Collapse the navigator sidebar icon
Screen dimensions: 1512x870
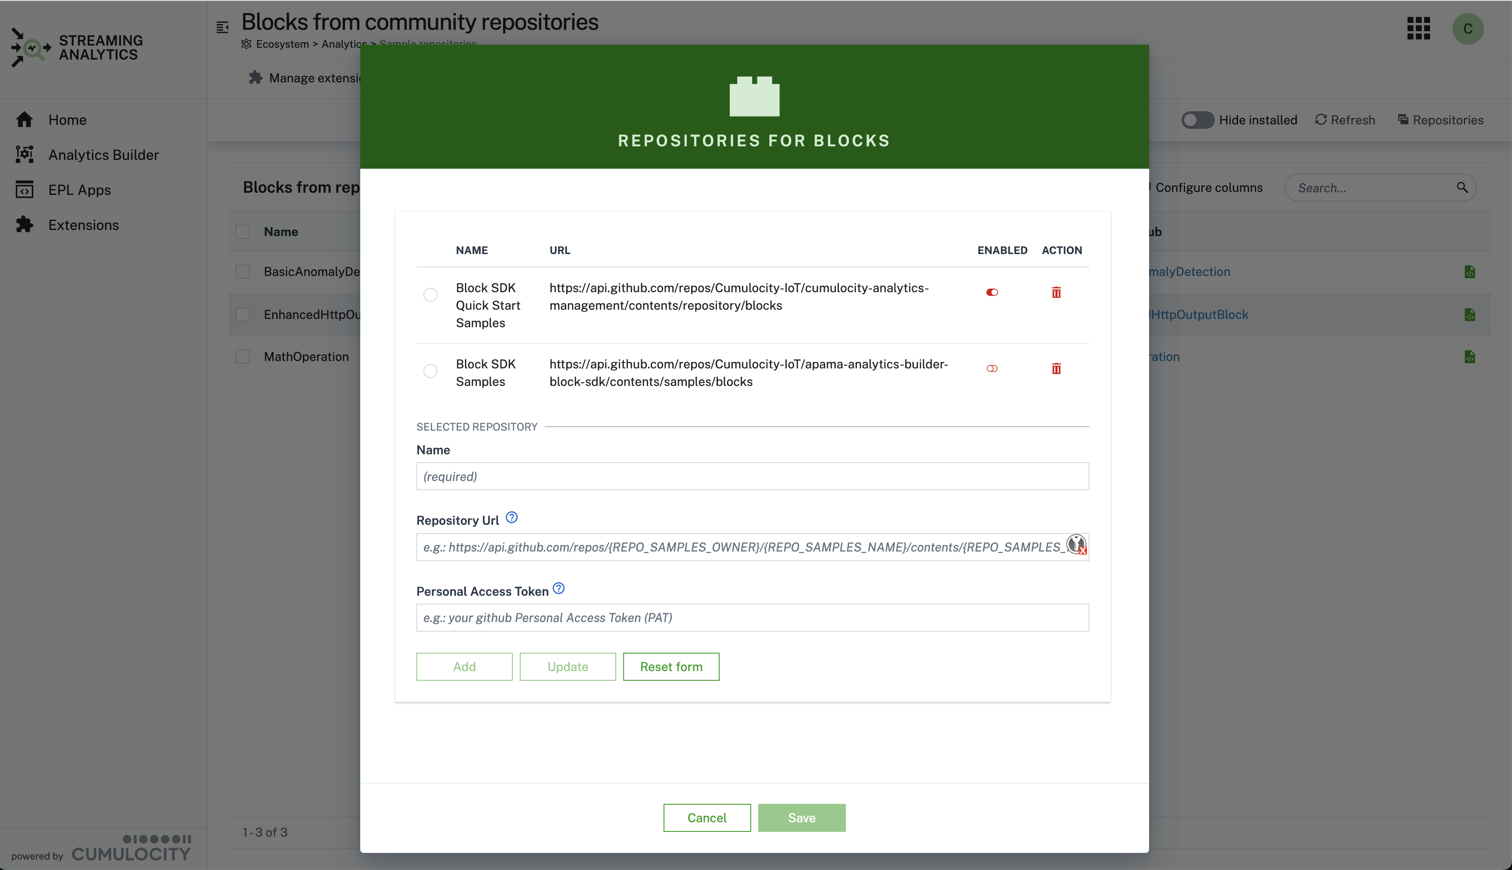[x=222, y=27]
